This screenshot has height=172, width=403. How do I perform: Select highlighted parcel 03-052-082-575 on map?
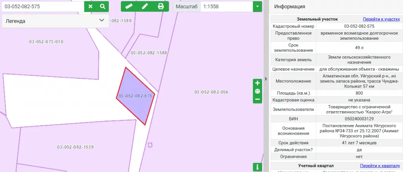coord(135,96)
